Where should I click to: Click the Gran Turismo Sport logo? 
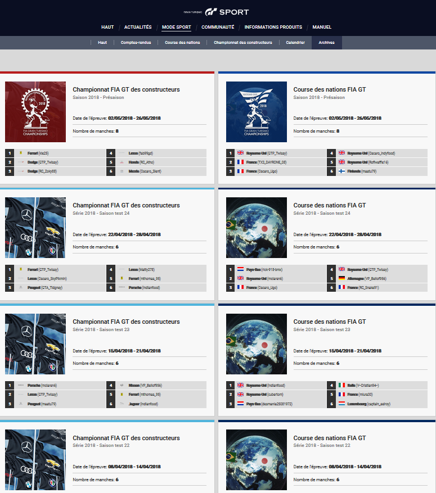pos(217,12)
